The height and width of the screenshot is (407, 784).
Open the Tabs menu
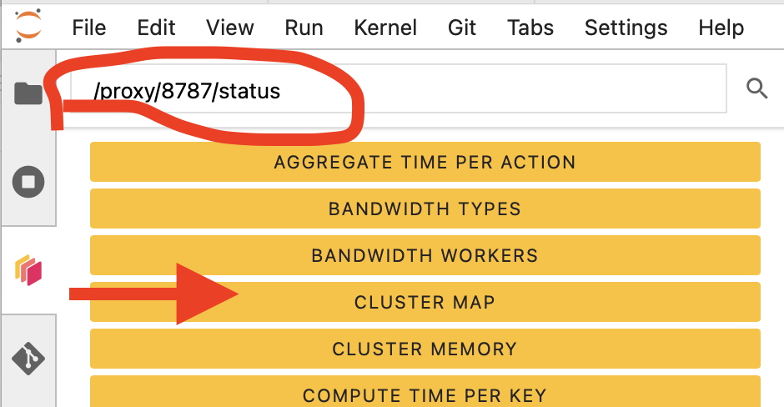pos(530,28)
